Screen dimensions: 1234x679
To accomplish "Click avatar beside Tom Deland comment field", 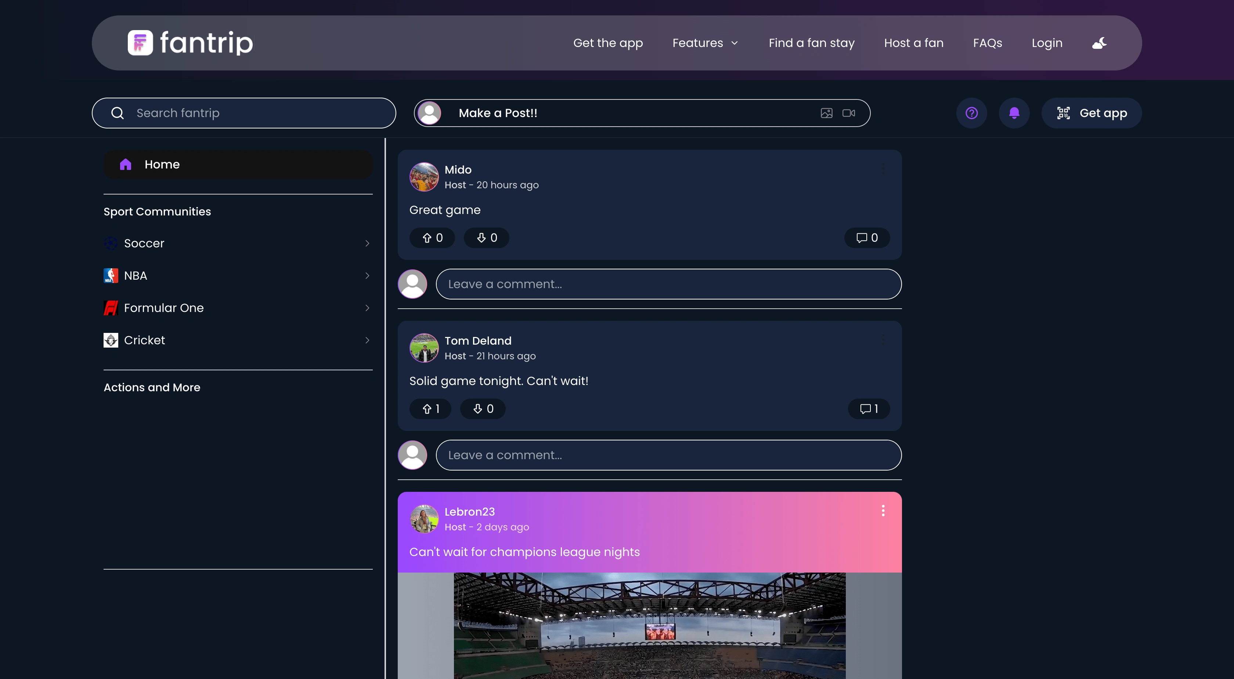I will 412,455.
